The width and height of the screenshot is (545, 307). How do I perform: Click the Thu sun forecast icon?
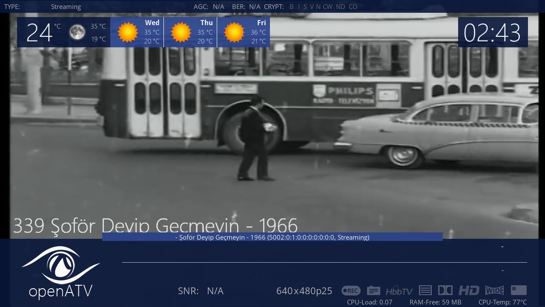point(181,32)
